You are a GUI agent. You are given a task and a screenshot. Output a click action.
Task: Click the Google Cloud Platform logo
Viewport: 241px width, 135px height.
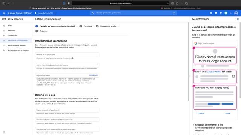[x=20, y=13]
